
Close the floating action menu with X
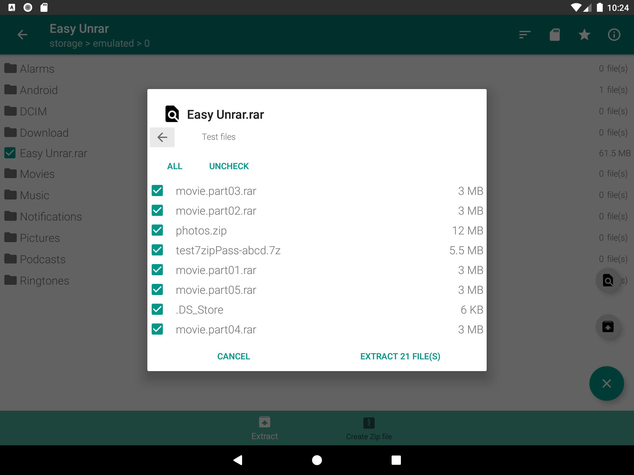(606, 383)
